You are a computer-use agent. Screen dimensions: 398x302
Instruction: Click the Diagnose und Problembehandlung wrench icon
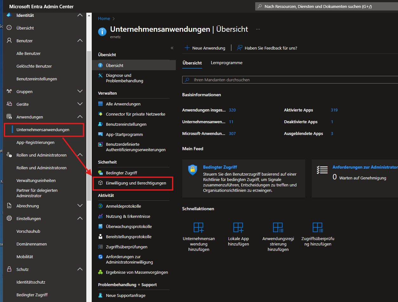[101, 76]
